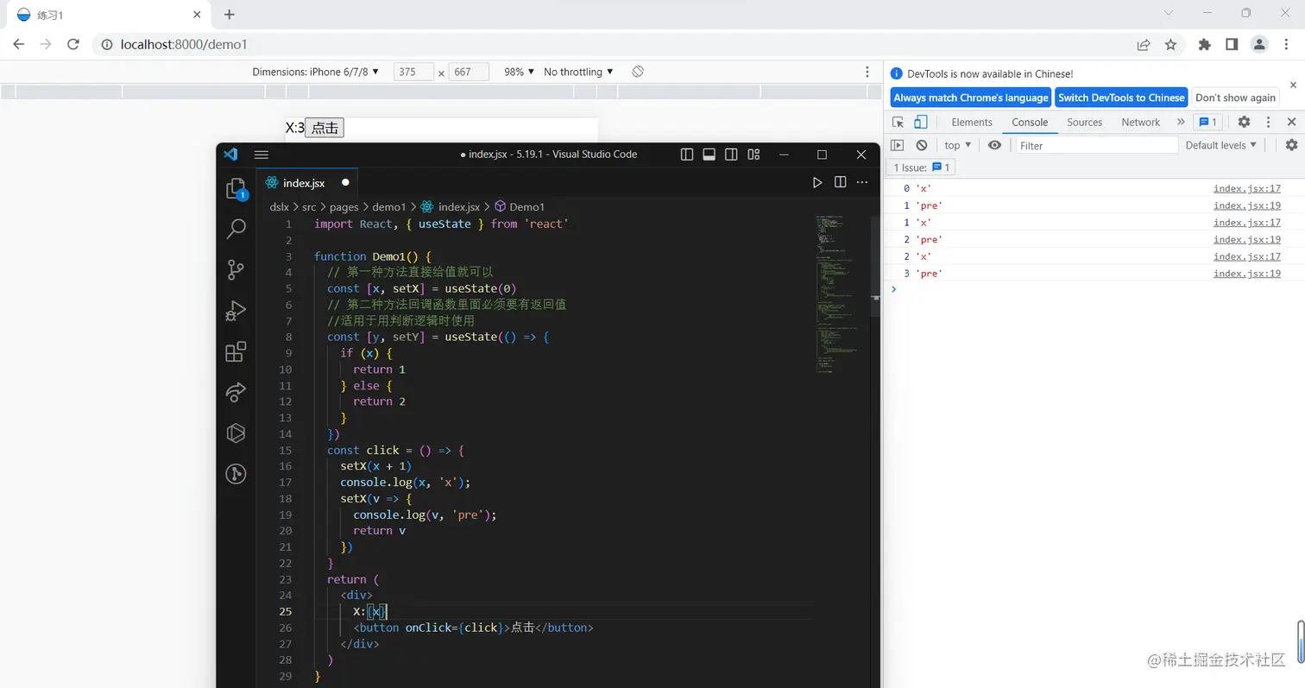Select the index.jsx editor tab
The width and height of the screenshot is (1305, 688).
point(304,182)
